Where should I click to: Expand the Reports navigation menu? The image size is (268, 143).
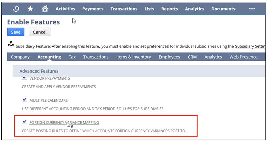pos(170,9)
